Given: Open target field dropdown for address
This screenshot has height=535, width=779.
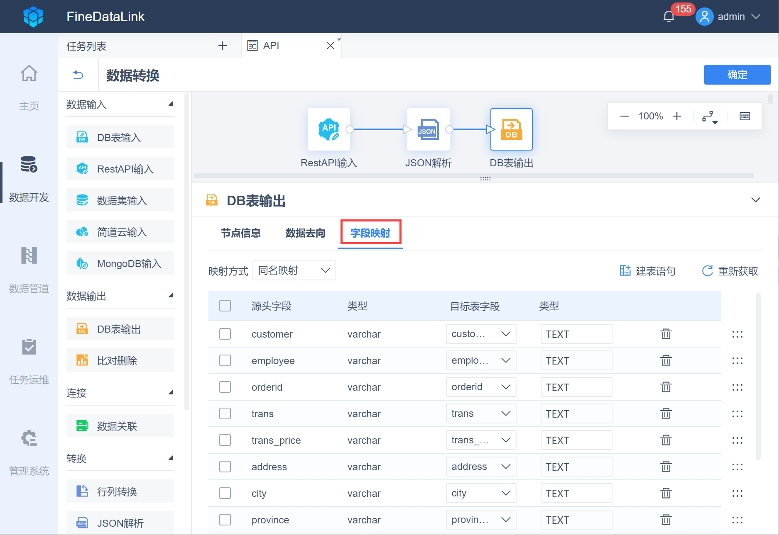Looking at the screenshot, I should pos(481,467).
